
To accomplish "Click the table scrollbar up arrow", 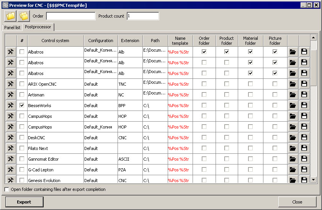I will (x=313, y=37).
